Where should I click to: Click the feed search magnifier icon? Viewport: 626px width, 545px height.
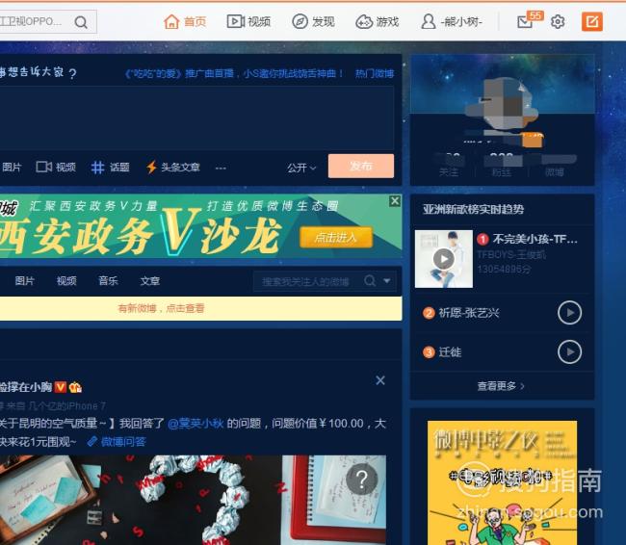click(370, 281)
